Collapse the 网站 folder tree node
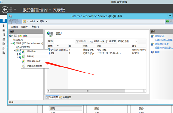This screenshot has width=173, height=113. pos(14,51)
